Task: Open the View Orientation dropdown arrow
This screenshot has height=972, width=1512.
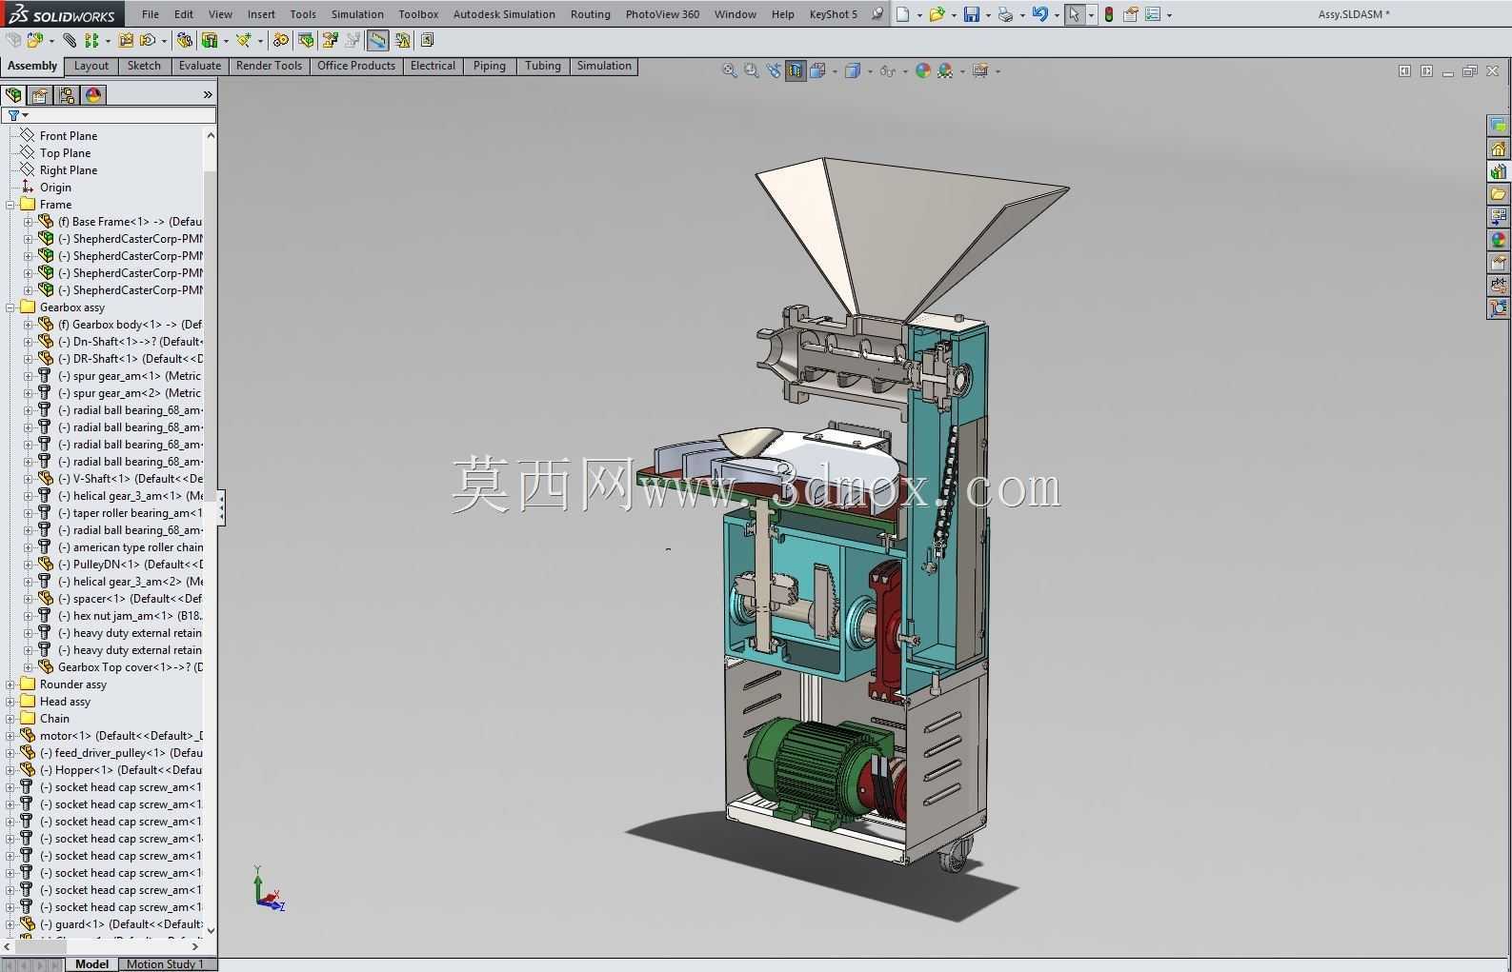Action: click(835, 71)
